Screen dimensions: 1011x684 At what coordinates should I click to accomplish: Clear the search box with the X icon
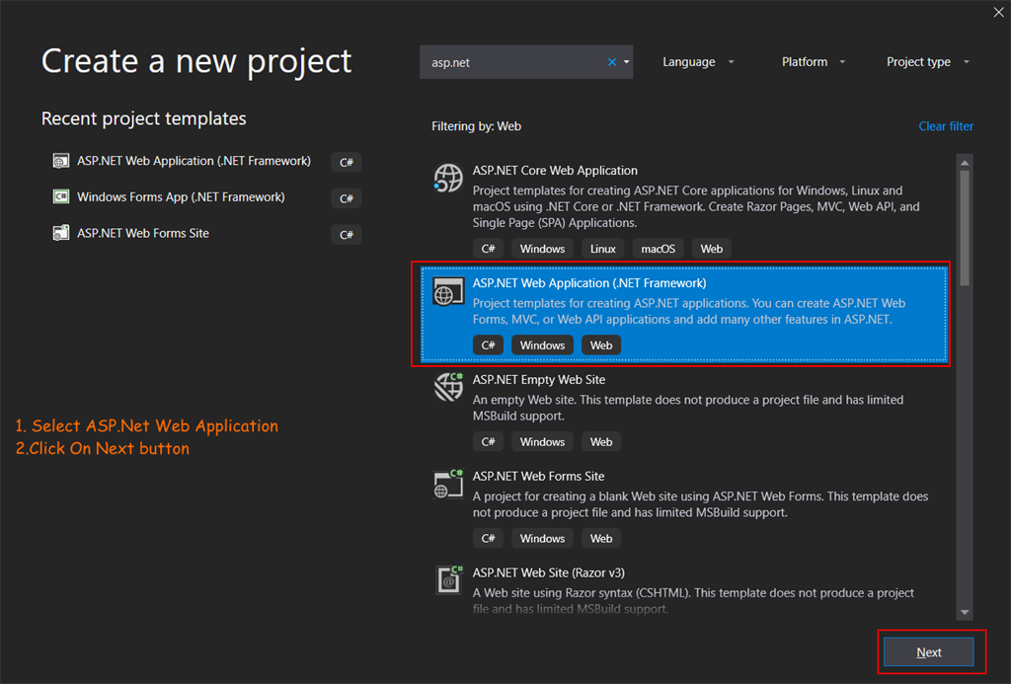[x=612, y=62]
